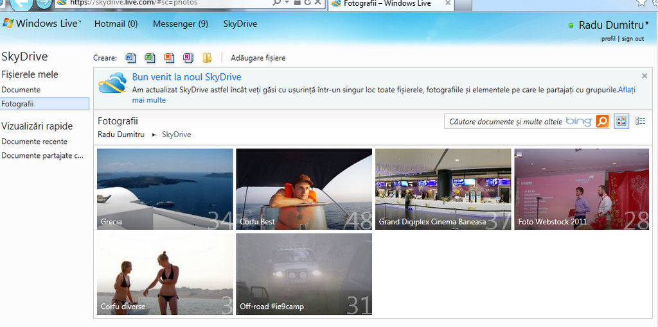Open Fișierele mele in sidebar

pos(30,74)
